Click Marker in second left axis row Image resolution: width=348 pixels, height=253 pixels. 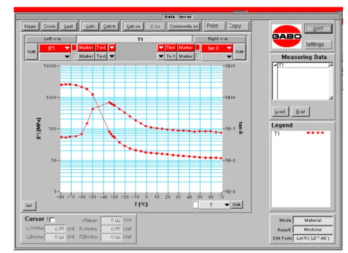tap(86, 56)
